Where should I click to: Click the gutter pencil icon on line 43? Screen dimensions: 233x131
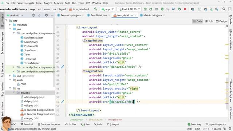coord(62,67)
